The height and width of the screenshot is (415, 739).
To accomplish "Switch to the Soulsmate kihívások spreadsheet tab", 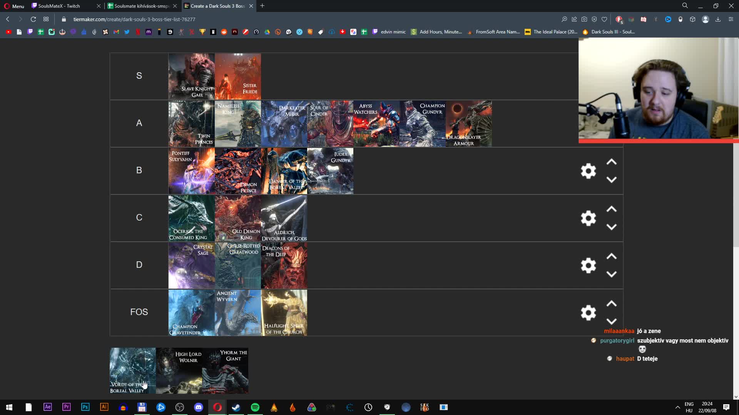I will 142,6.
